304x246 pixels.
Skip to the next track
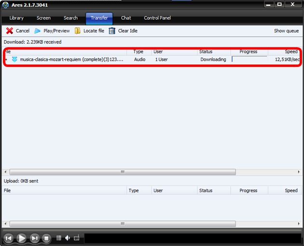pyautogui.click(x=35, y=238)
